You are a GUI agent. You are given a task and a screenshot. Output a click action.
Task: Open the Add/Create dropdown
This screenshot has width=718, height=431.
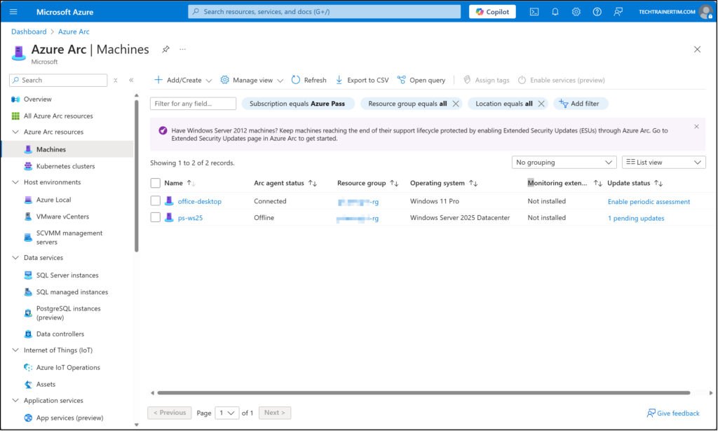click(x=183, y=80)
